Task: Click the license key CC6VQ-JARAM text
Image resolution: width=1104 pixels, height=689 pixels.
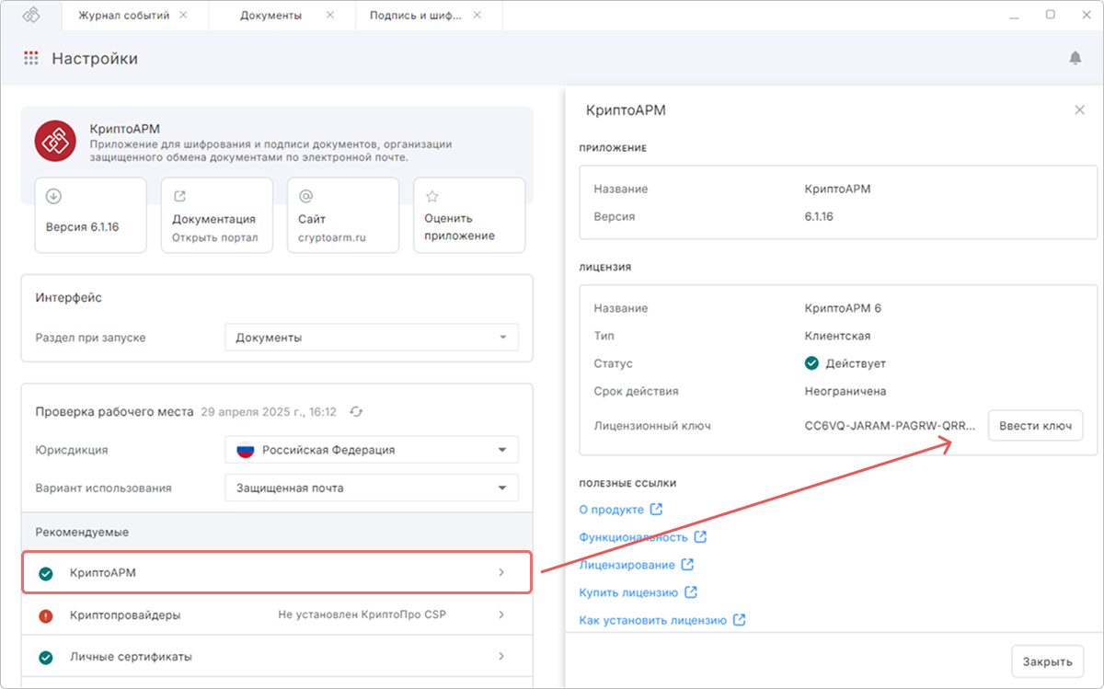Action: coord(890,426)
